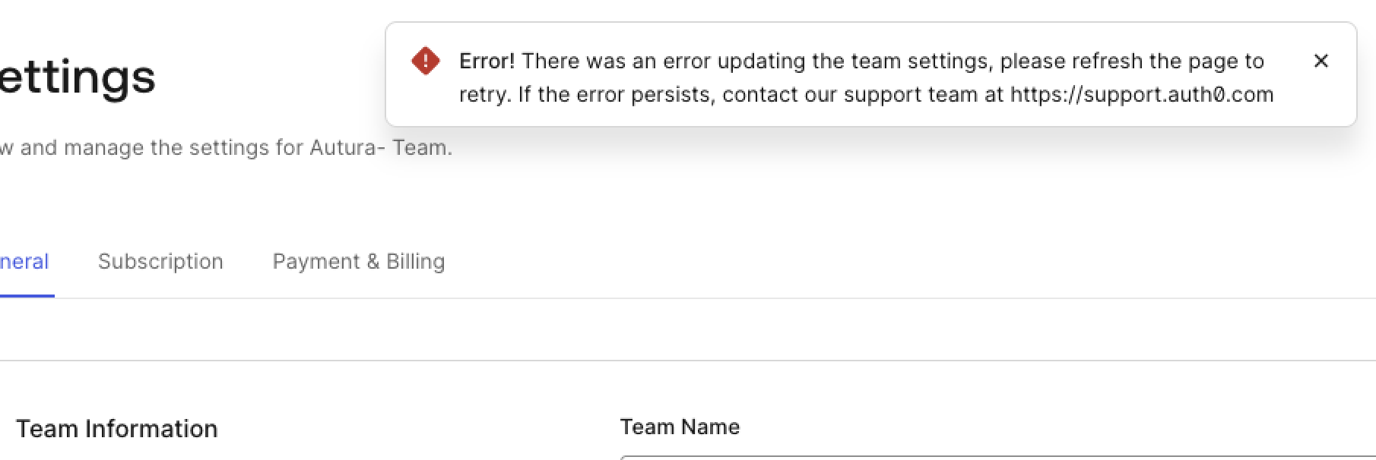Select the General tab
The height and width of the screenshot is (460, 1376).
(24, 261)
